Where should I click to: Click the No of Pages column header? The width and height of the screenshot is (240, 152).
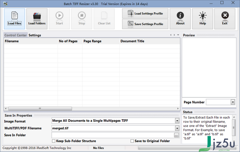click(70, 41)
